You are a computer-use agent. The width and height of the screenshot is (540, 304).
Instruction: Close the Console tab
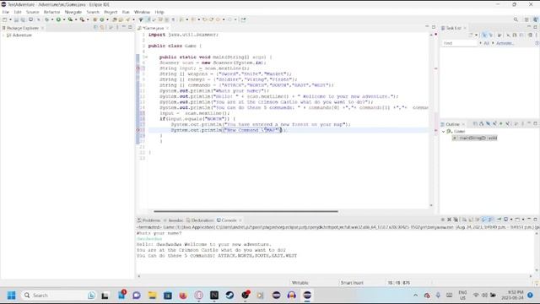(x=240, y=220)
